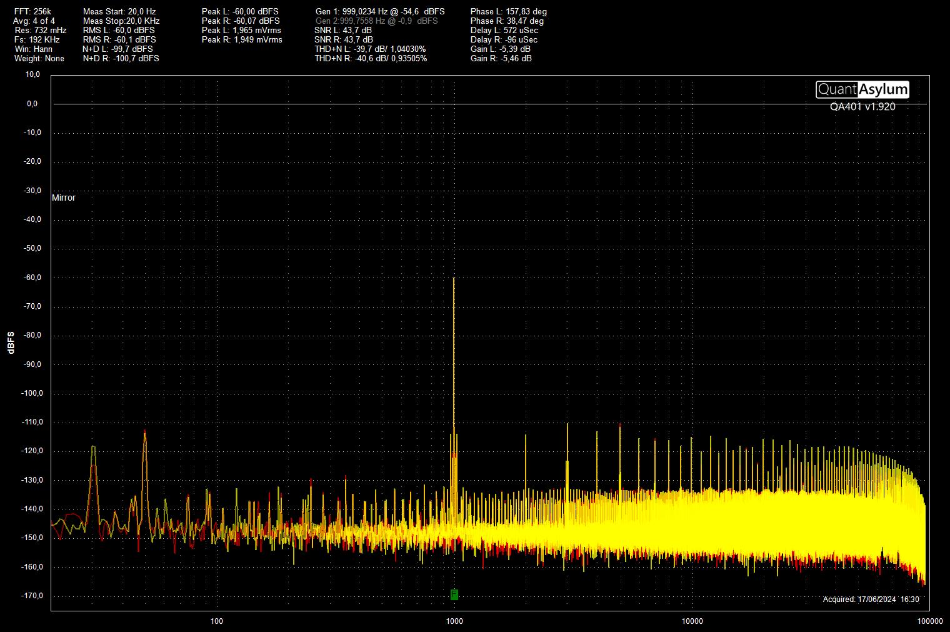Viewport: 950px width, 632px height.
Task: Select the SNR R: 43,7 dB readout
Action: 344,39
